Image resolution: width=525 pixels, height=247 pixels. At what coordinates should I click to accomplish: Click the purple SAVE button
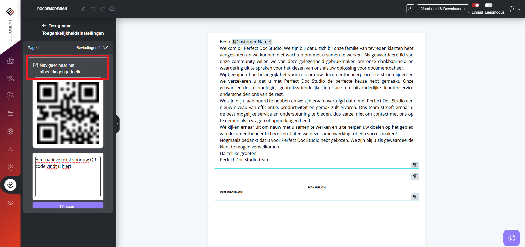pos(68,206)
